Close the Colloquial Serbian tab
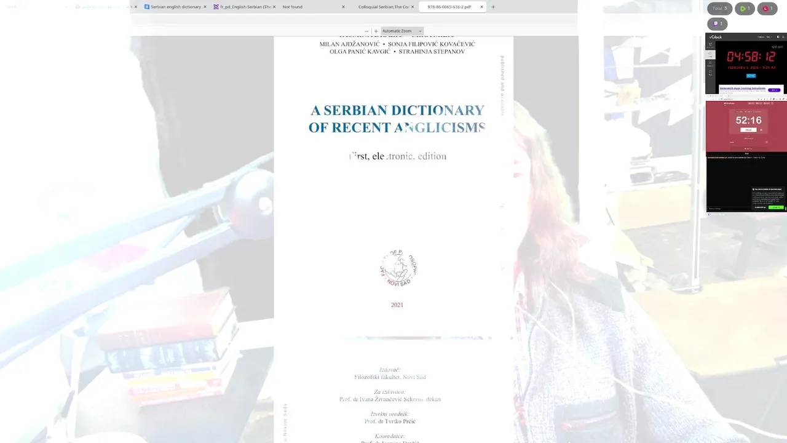The height and width of the screenshot is (443, 787). coord(413,7)
